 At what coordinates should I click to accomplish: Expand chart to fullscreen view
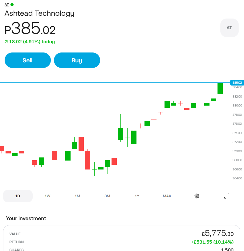(x=226, y=196)
